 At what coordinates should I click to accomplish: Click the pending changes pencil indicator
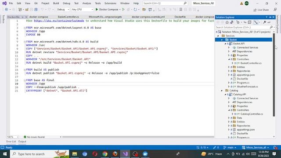(x=216, y=147)
